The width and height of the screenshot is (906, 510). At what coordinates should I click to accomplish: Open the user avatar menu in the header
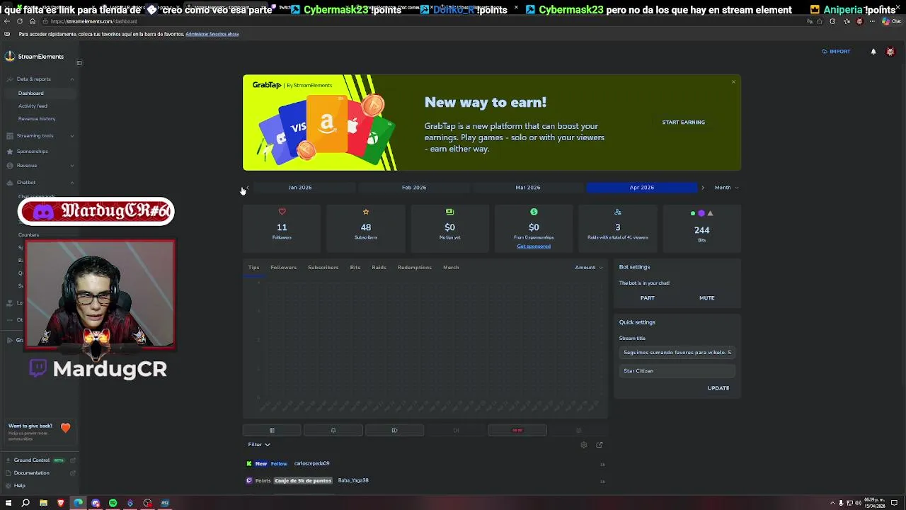coord(890,52)
